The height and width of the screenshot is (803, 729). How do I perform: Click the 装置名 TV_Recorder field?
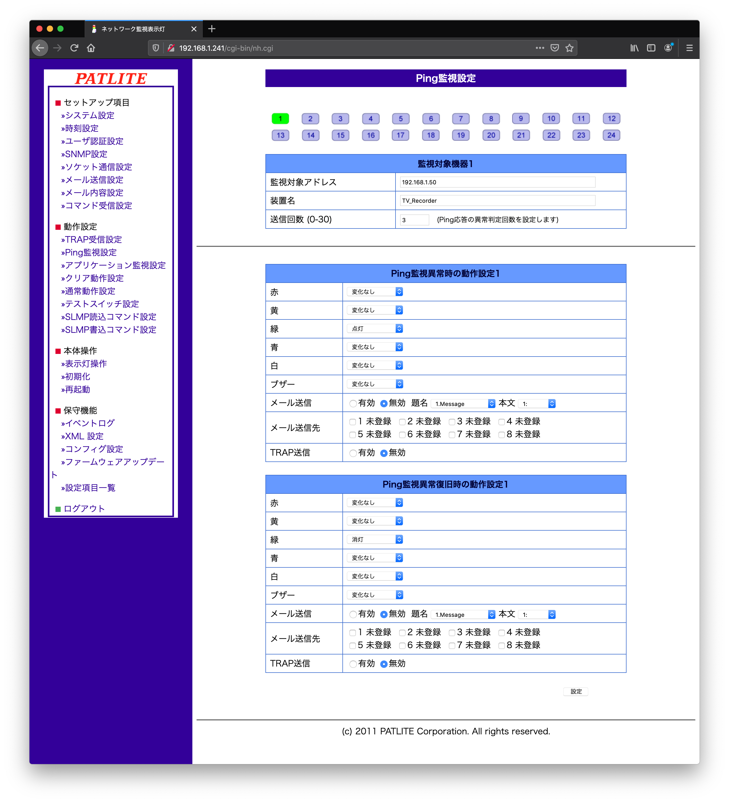point(498,201)
